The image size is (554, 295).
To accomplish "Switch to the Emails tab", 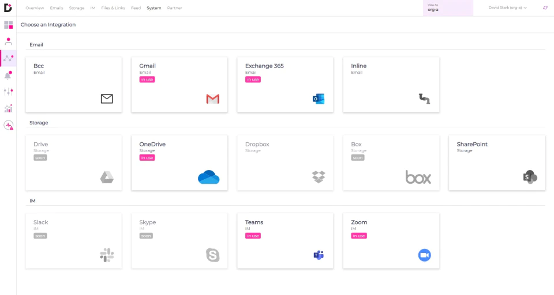I will pyautogui.click(x=57, y=7).
